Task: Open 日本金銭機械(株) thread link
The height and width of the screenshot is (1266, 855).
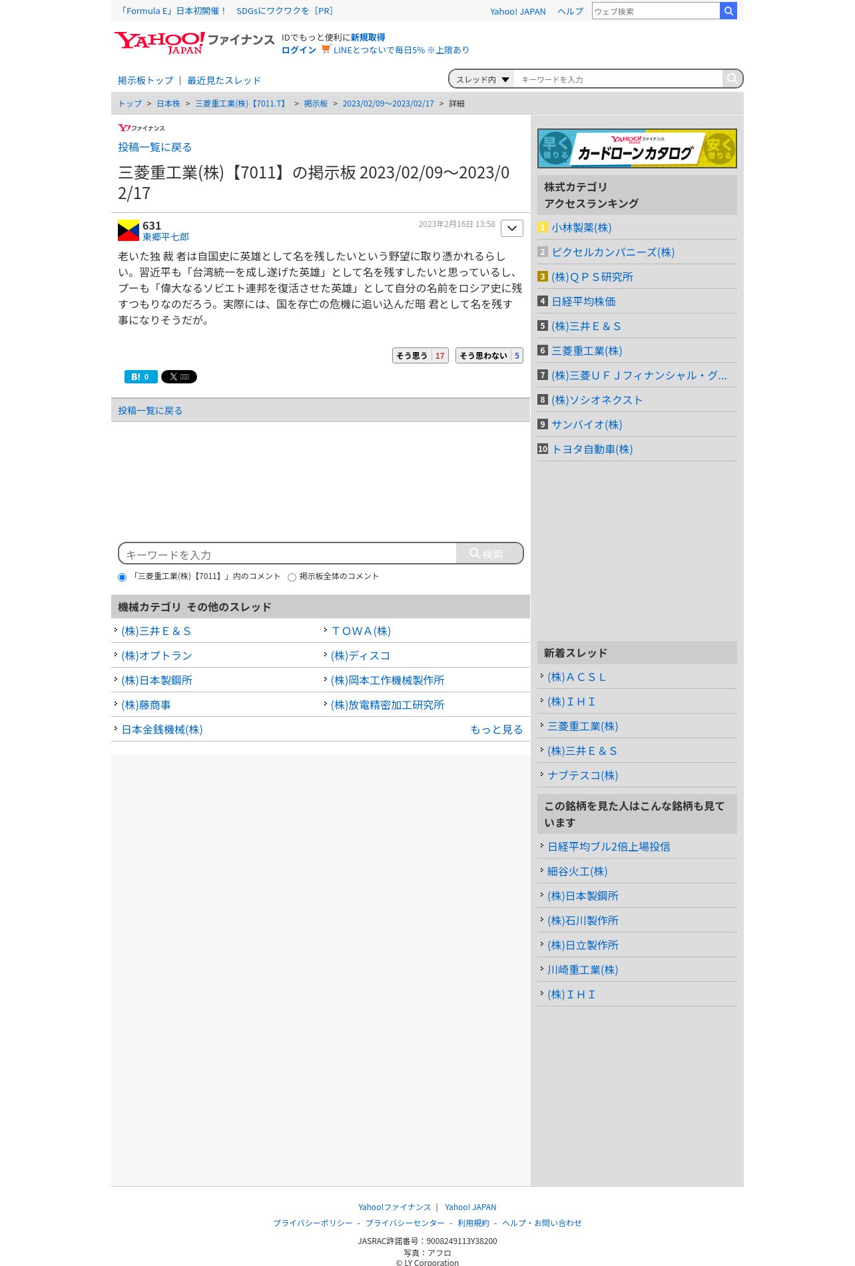Action: [162, 730]
